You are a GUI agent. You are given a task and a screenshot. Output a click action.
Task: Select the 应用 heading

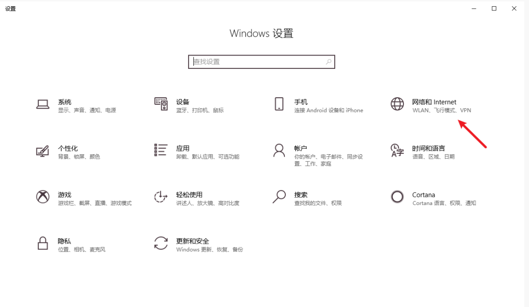pyautogui.click(x=182, y=148)
